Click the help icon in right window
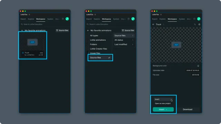 pos(194,19)
